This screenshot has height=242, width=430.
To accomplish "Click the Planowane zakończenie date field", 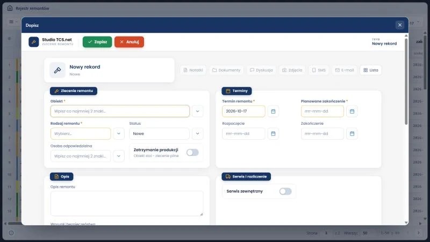I will 322,111.
